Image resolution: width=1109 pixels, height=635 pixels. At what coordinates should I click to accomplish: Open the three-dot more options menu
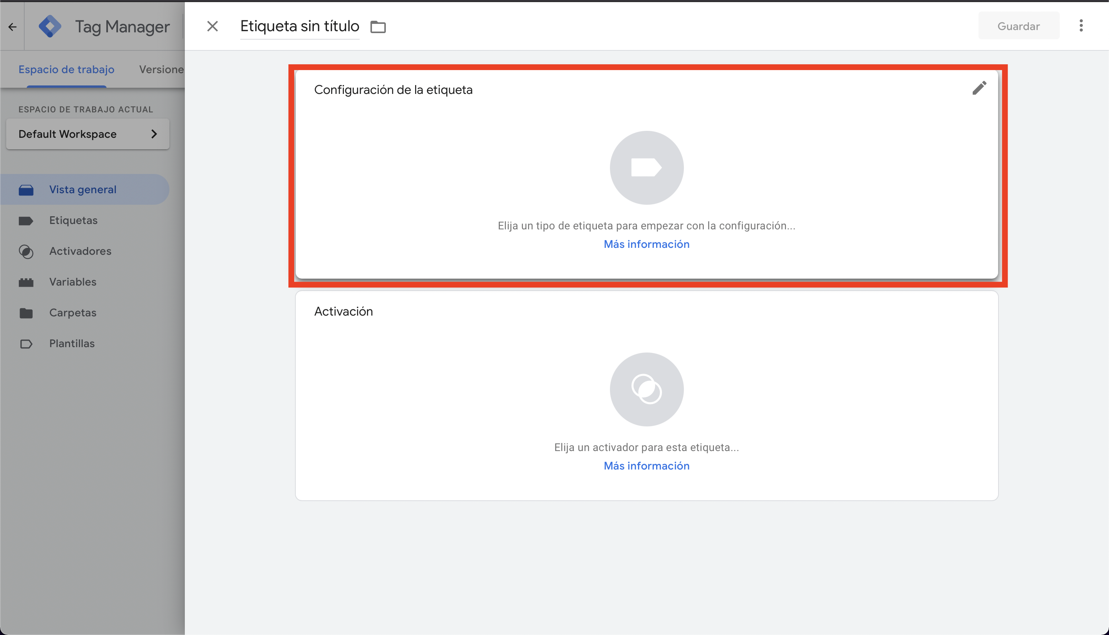pyautogui.click(x=1081, y=26)
